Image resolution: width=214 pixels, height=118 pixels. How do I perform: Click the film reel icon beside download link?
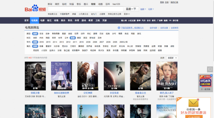point(119,28)
